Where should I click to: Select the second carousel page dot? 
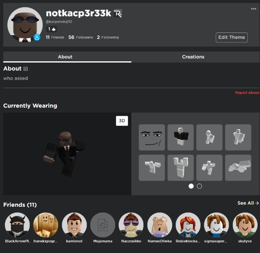click(x=199, y=186)
